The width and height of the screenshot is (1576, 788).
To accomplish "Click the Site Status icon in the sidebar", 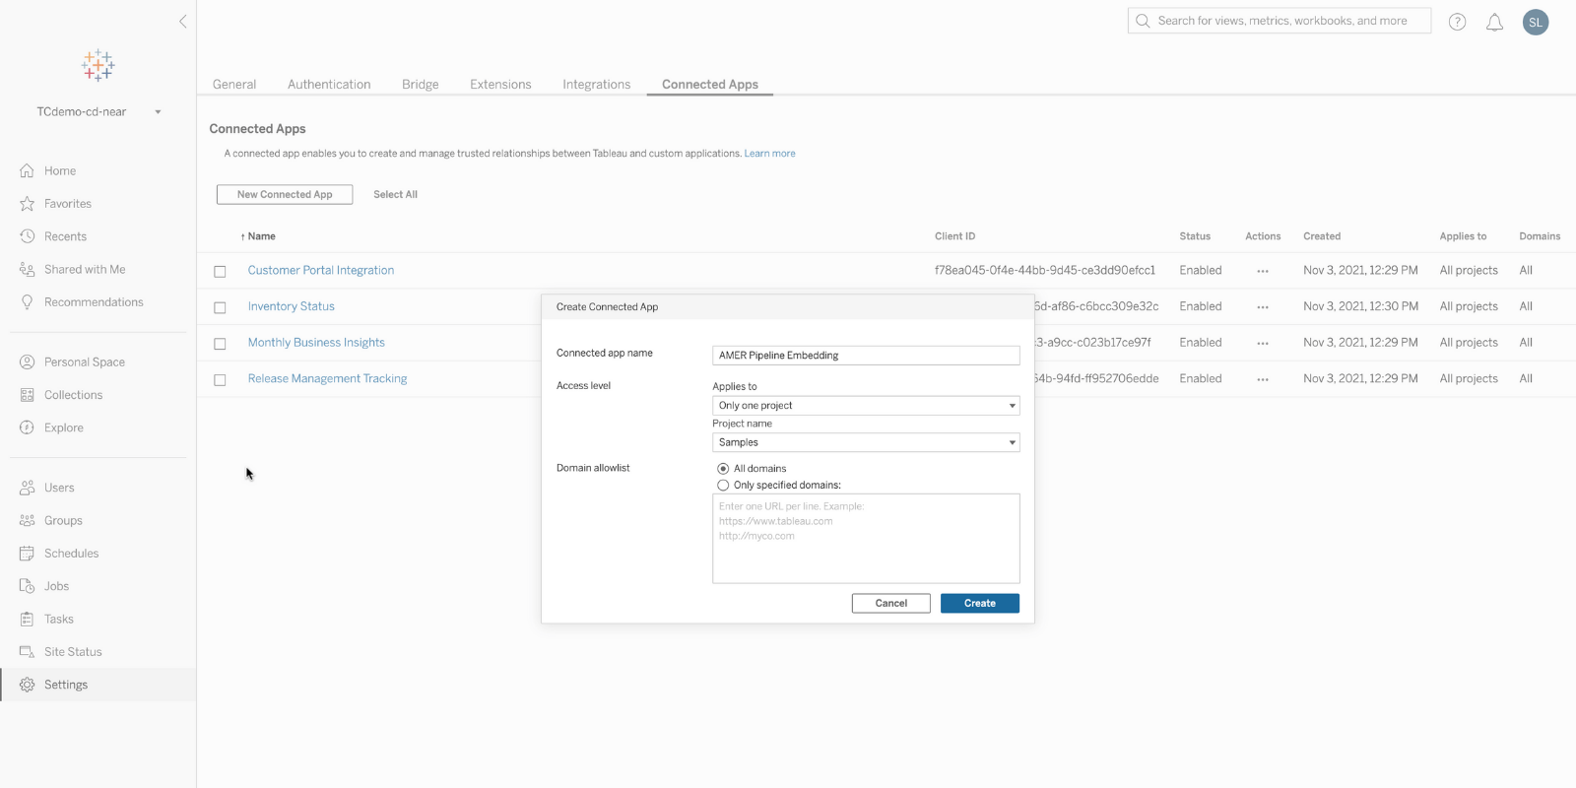I will pyautogui.click(x=28, y=652).
